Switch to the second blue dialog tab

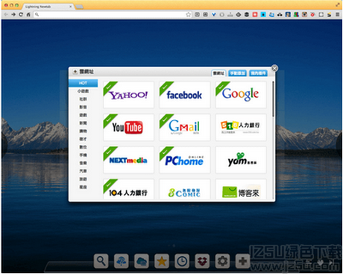click(x=237, y=73)
